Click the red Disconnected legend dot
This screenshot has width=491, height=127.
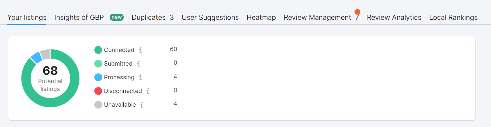pyautogui.click(x=98, y=91)
